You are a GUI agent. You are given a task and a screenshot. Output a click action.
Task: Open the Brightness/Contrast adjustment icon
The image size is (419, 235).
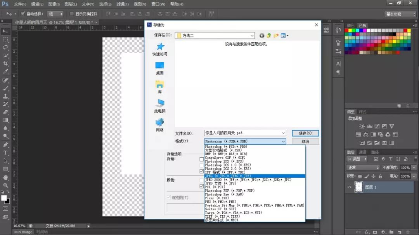pyautogui.click(x=362, y=126)
